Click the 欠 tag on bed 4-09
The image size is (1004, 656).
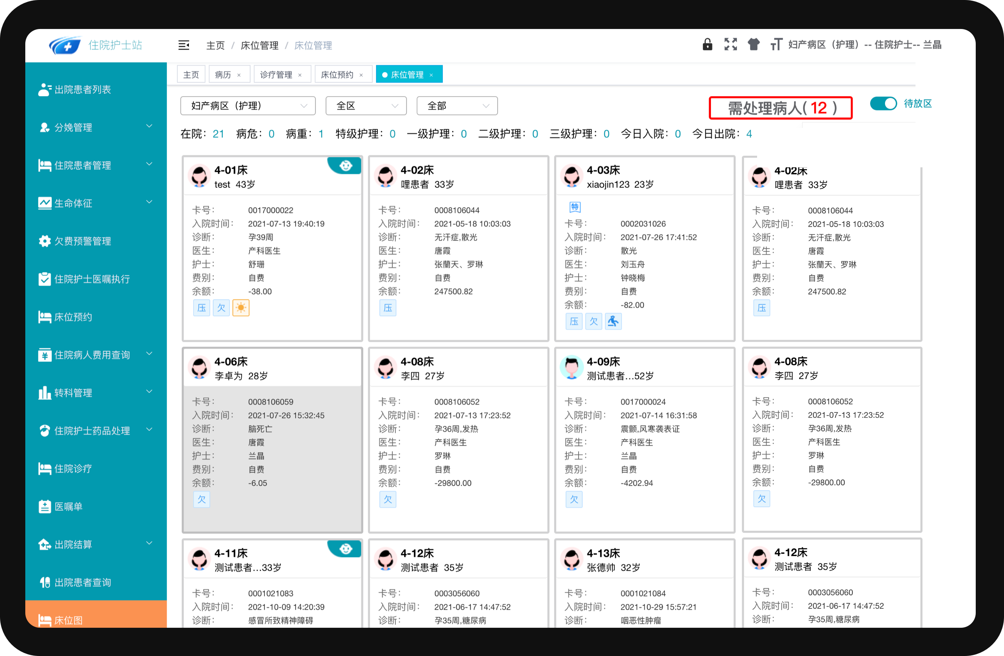[574, 499]
